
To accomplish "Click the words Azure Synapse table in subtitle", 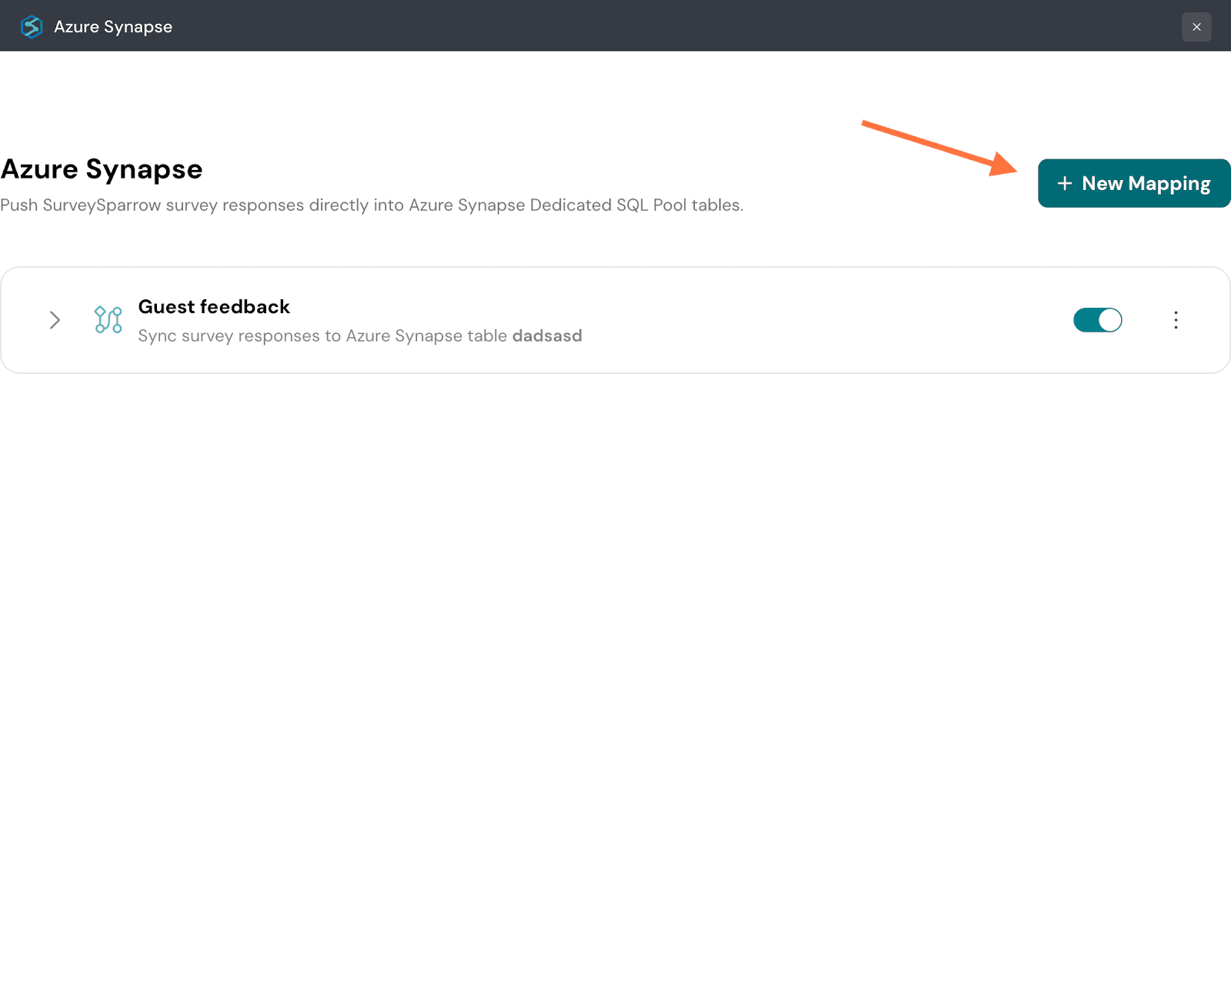I will pyautogui.click(x=425, y=336).
